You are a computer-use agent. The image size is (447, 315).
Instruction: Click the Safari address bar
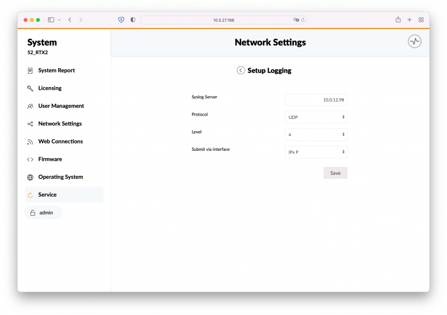point(223,20)
